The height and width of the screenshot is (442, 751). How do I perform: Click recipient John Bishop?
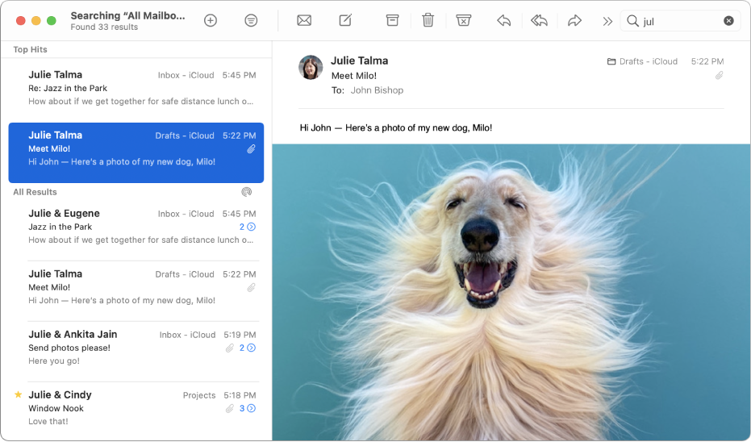point(377,90)
